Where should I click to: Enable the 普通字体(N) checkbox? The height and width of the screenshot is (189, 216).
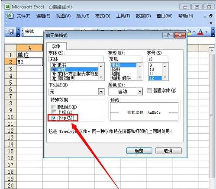(149, 90)
